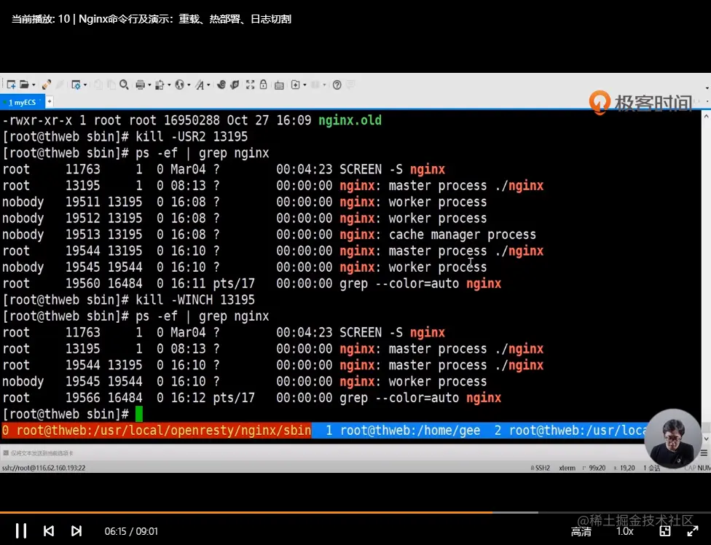Click the green 'nginx.old' filename
Screen dimensions: 711x545
pos(350,120)
